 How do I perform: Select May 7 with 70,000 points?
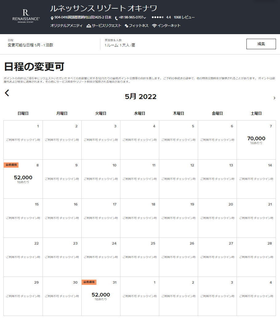click(x=256, y=140)
